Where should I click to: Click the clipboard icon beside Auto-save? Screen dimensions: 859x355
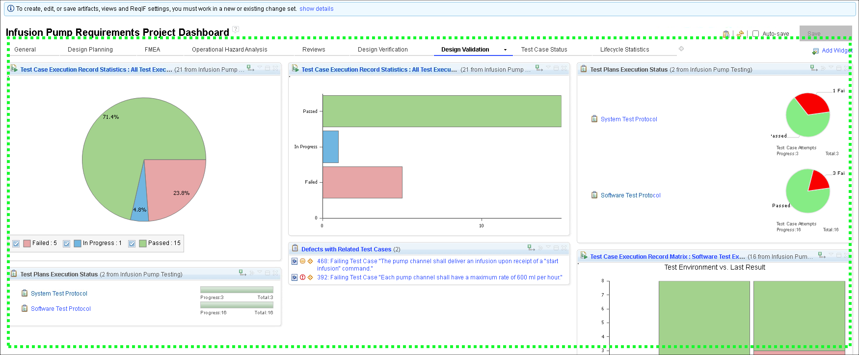(726, 34)
